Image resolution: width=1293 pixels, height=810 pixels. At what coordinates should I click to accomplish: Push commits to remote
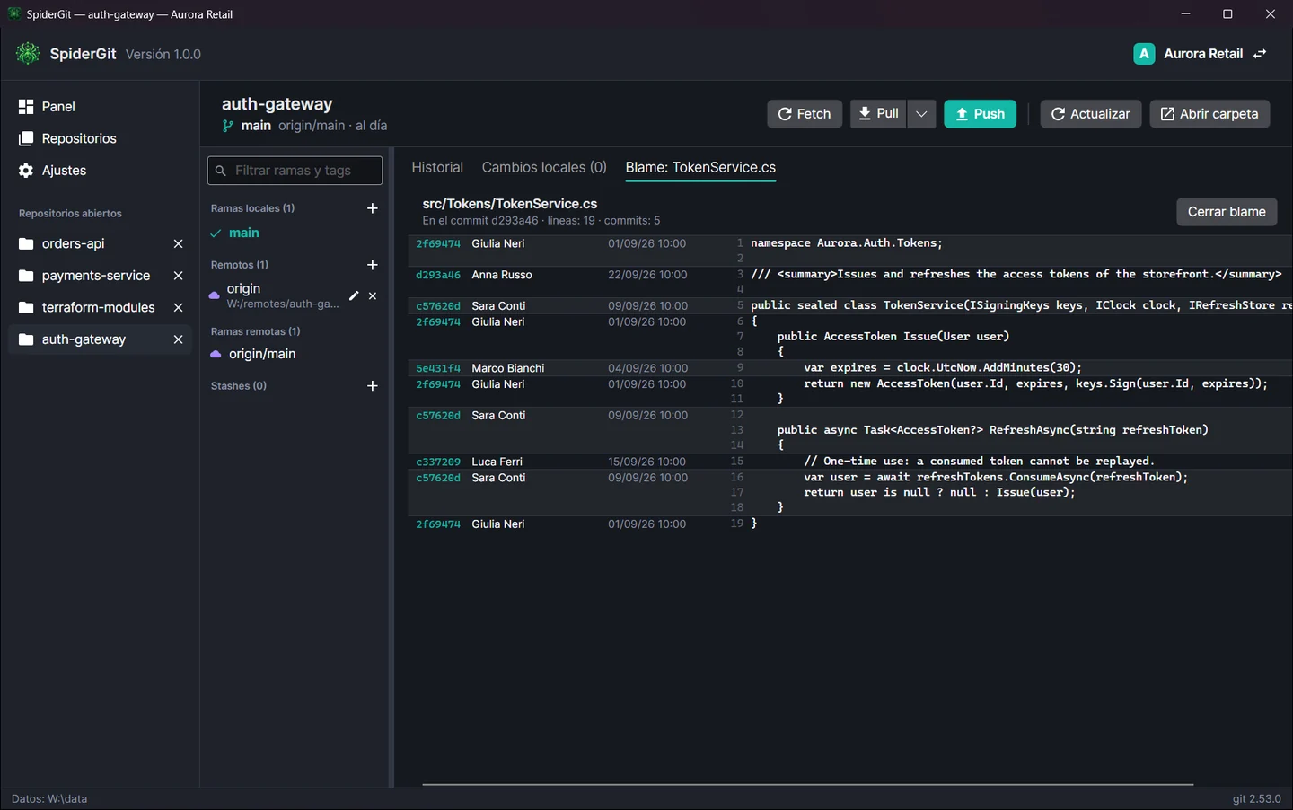[x=980, y=114]
